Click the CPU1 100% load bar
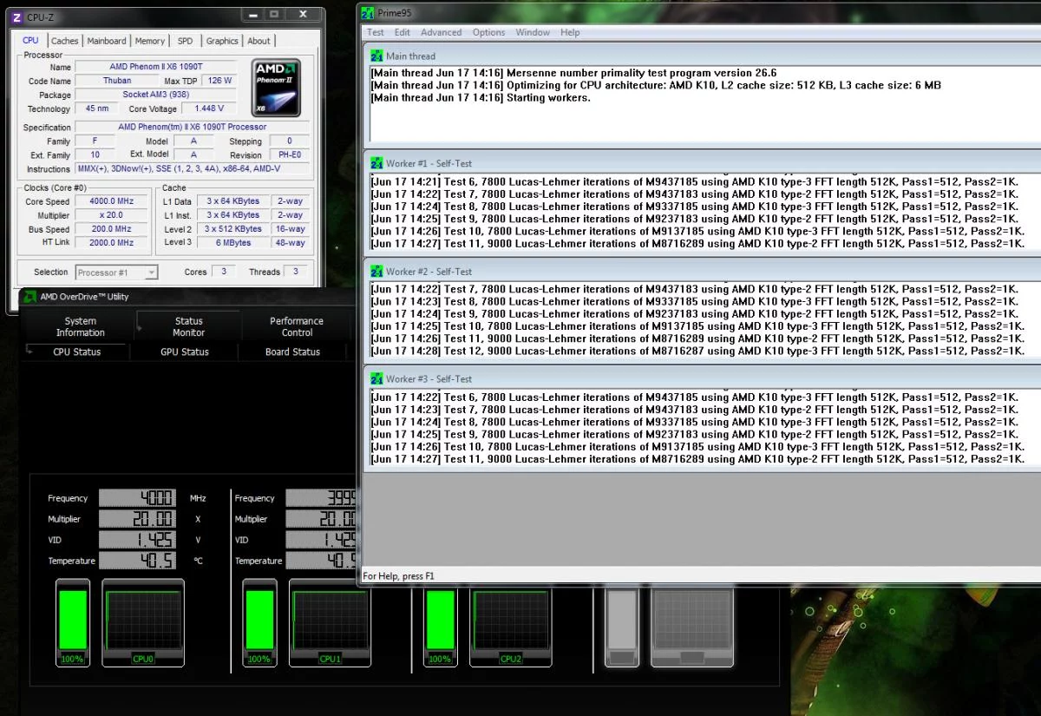1041x716 pixels. (259, 623)
